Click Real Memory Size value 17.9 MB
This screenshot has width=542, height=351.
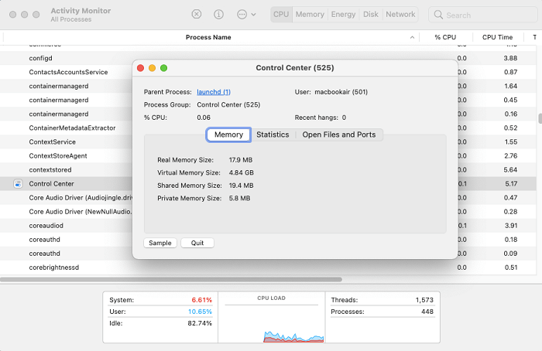[241, 160]
